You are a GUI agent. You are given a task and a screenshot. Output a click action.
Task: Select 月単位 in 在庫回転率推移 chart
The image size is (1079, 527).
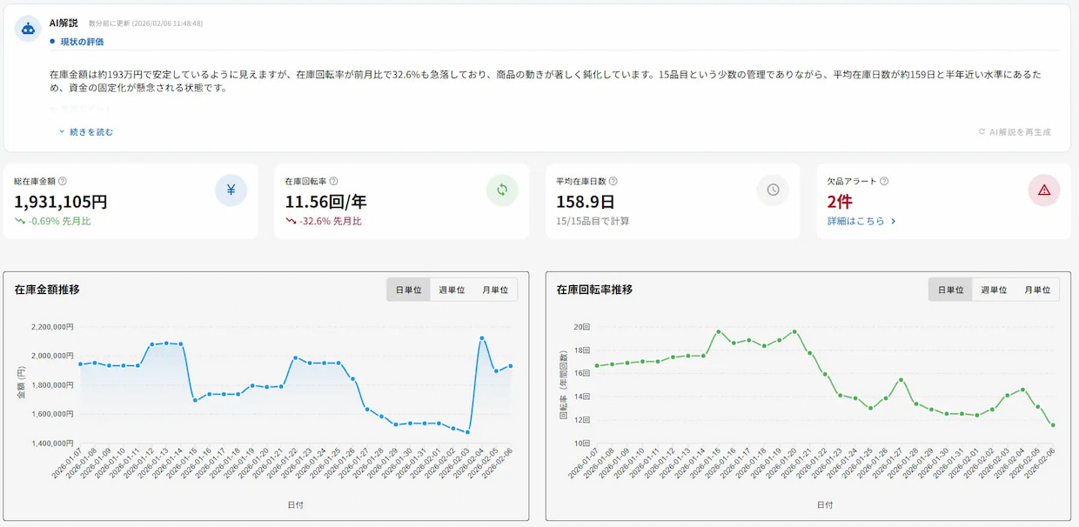[1037, 290]
